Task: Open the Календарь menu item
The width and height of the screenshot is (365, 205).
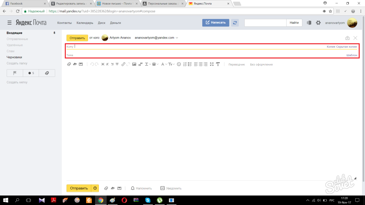Action: 85,23
